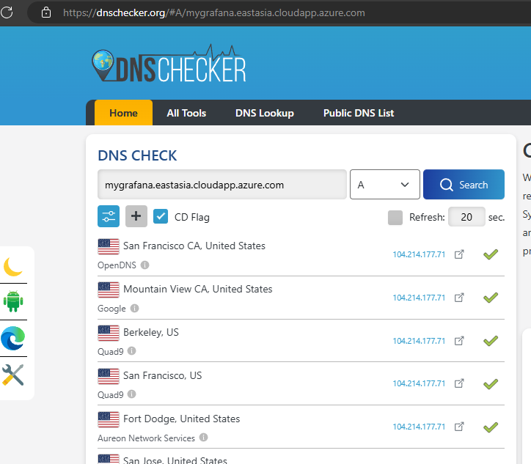Click info icon beside Quad9 San Francisco US
The width and height of the screenshot is (531, 464).
(132, 394)
